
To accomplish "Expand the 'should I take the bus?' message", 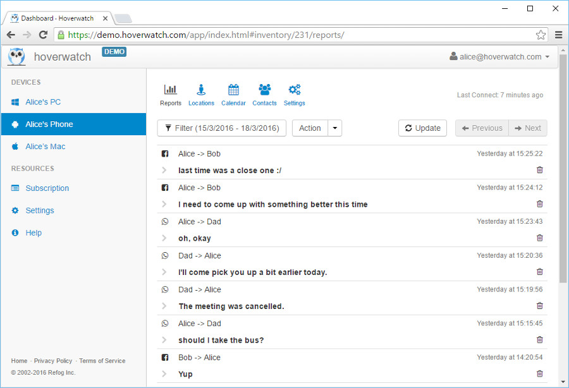I will coord(164,340).
